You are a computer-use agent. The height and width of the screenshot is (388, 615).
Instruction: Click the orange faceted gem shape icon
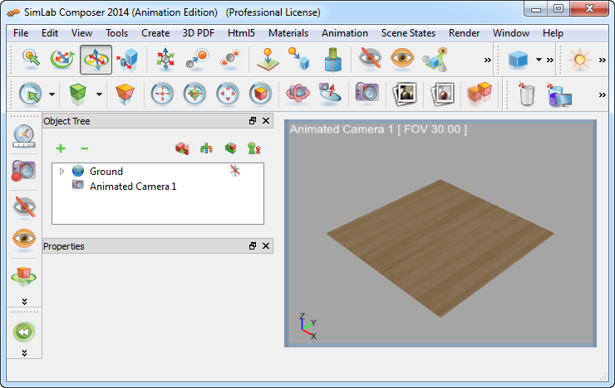125,95
